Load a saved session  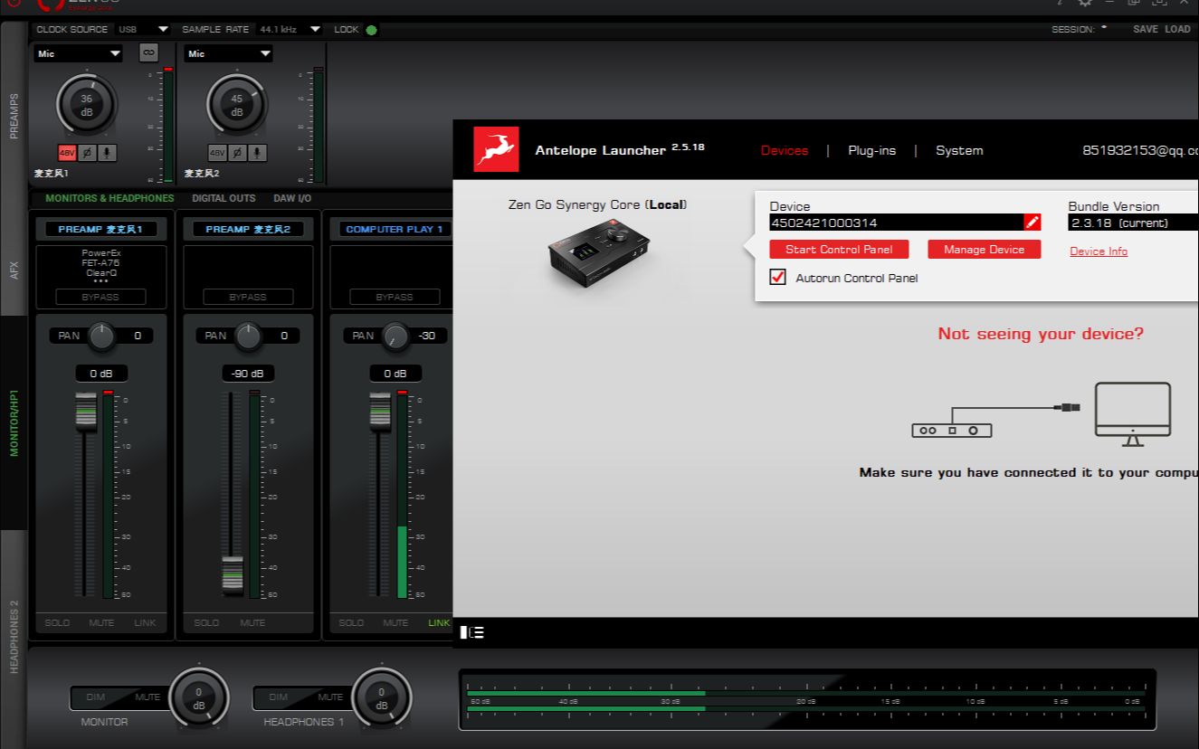(1177, 29)
